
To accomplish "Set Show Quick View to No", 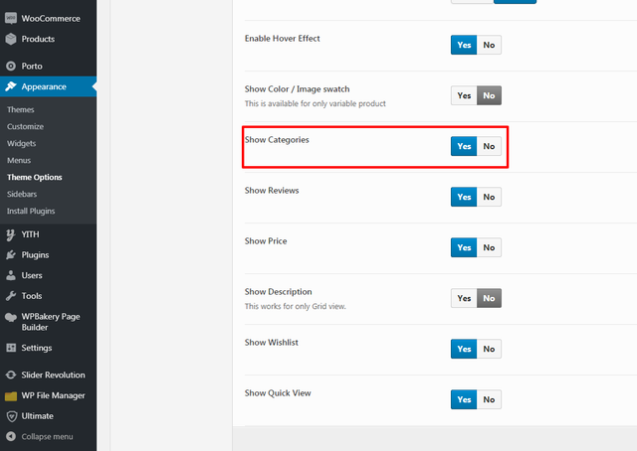I will pos(489,399).
